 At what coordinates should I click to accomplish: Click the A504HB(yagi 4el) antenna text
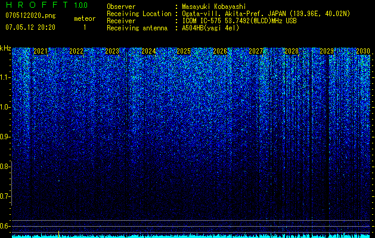[210, 28]
